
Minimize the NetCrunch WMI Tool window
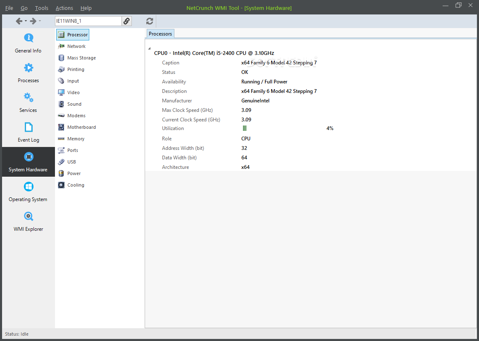coord(446,5)
